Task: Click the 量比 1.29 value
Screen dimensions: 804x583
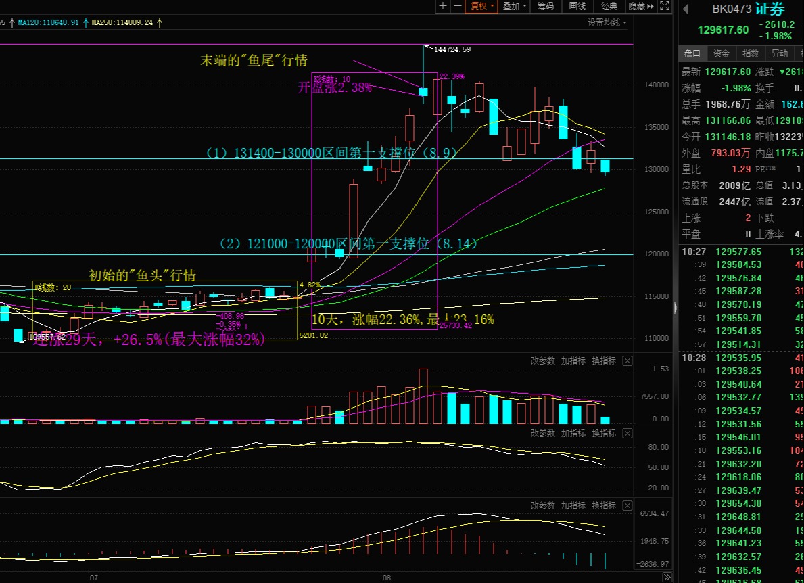Action: point(741,169)
